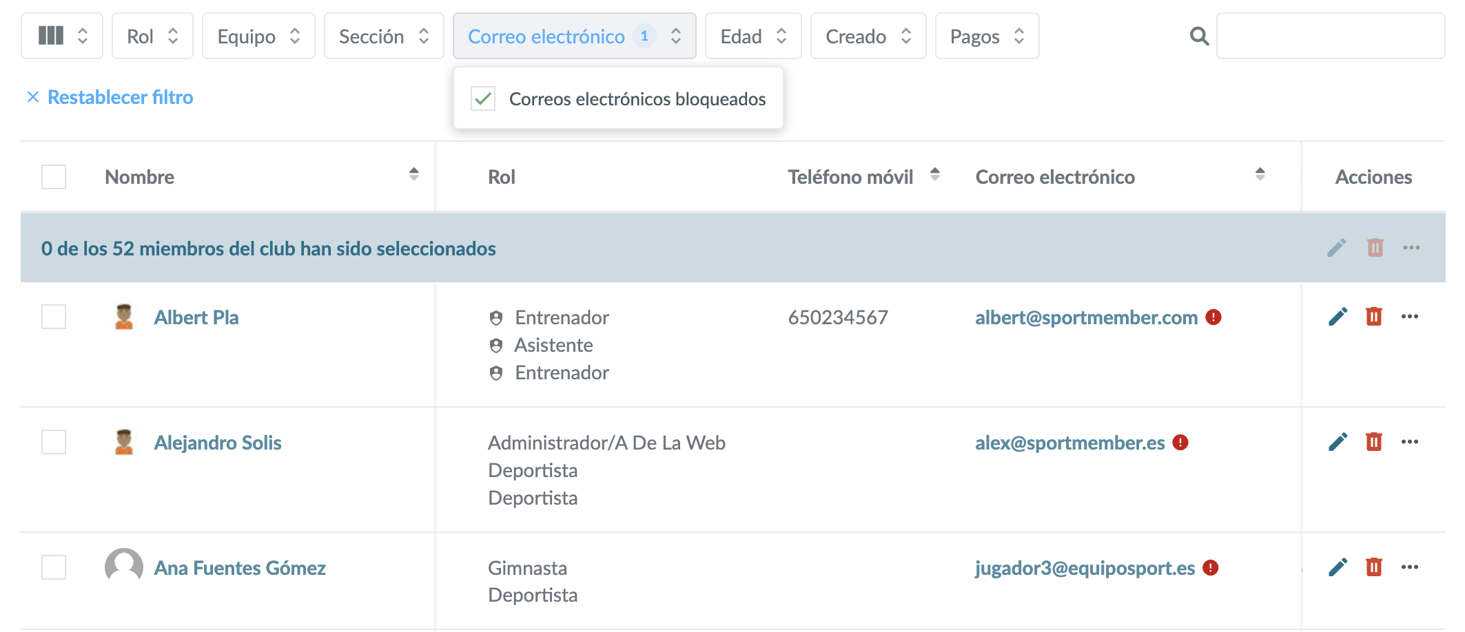Expand the Equipo filter dropdown
Screen dimensions: 1465x632
point(258,36)
